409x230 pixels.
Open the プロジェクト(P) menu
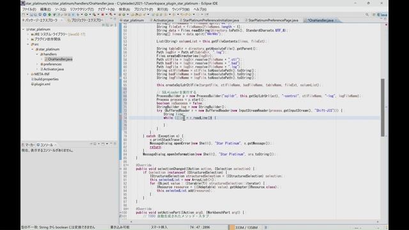143,9
